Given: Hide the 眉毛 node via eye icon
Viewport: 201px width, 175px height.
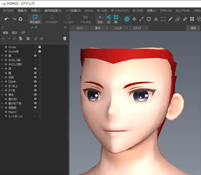Looking at the screenshot, I should [x=35, y=94].
